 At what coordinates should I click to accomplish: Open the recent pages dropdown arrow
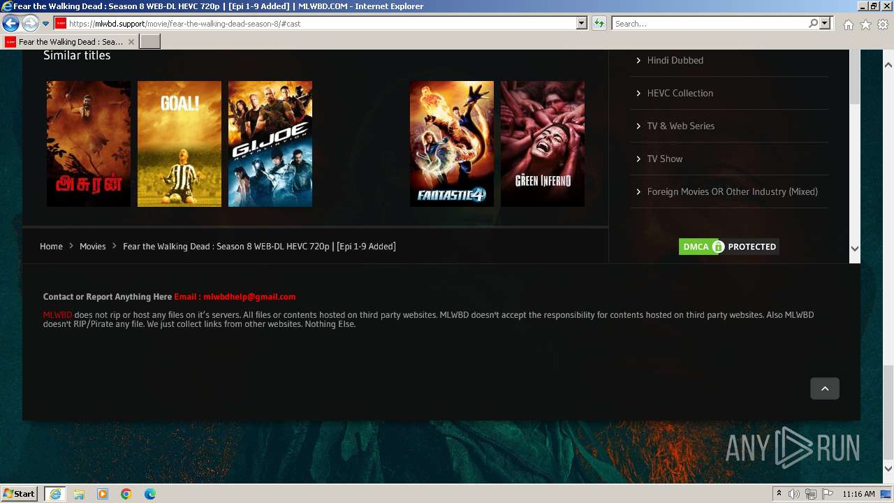coord(45,24)
